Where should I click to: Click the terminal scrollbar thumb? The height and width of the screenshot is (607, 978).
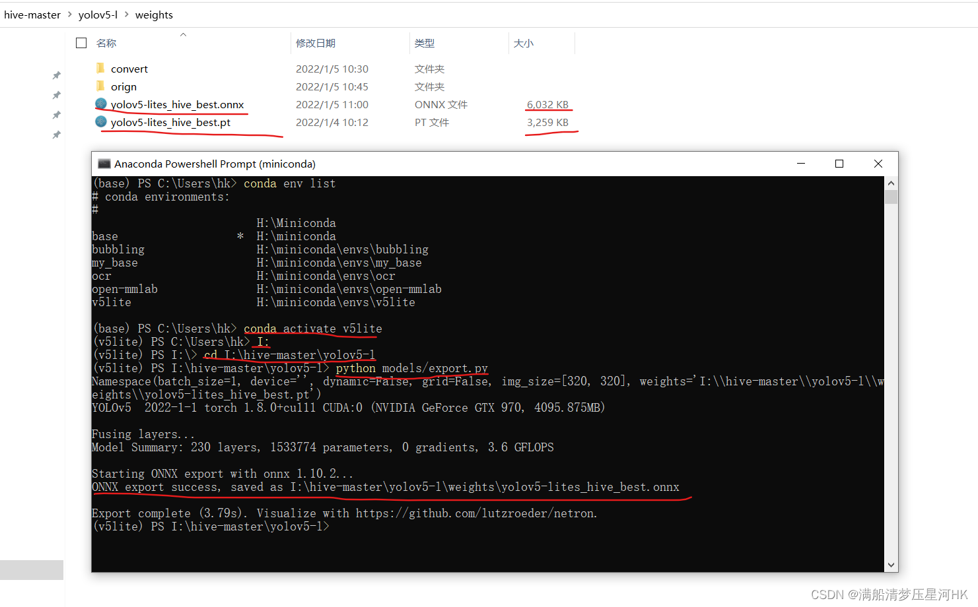891,197
